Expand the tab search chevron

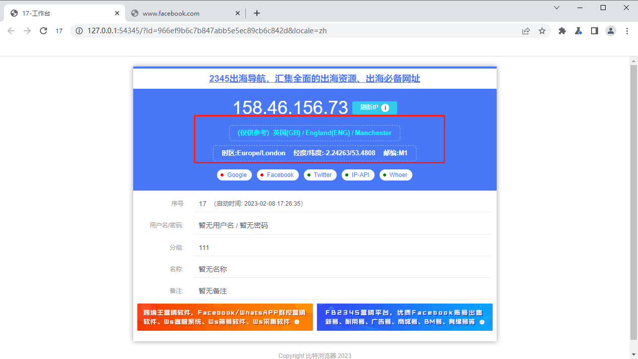coord(557,8)
